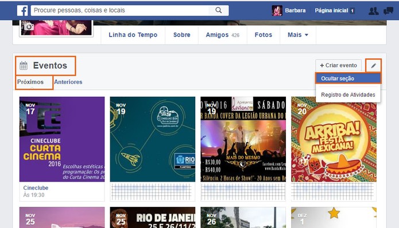This screenshot has width=399, height=228.
Task: Open the Nov 26 event thumbnail
Action: pyautogui.click(x=243, y=217)
